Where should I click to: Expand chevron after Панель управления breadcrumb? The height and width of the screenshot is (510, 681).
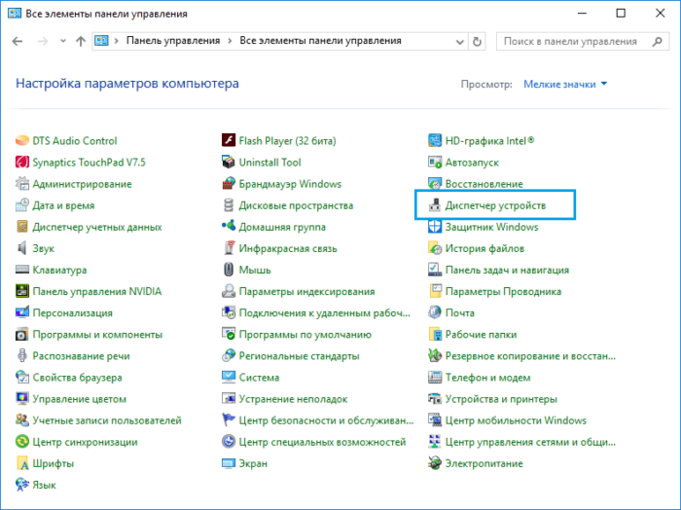[x=230, y=41]
